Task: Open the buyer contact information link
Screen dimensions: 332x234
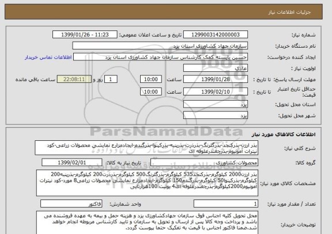Action: (x=48, y=57)
